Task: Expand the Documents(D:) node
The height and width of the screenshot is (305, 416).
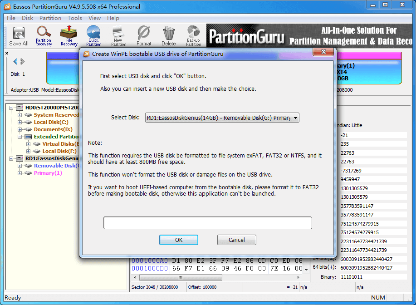Action: tap(20, 129)
